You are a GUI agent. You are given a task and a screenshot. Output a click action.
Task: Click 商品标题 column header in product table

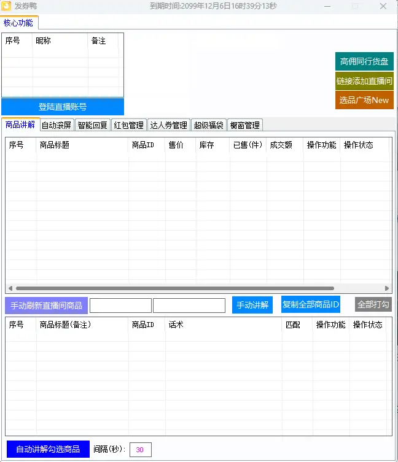point(82,145)
